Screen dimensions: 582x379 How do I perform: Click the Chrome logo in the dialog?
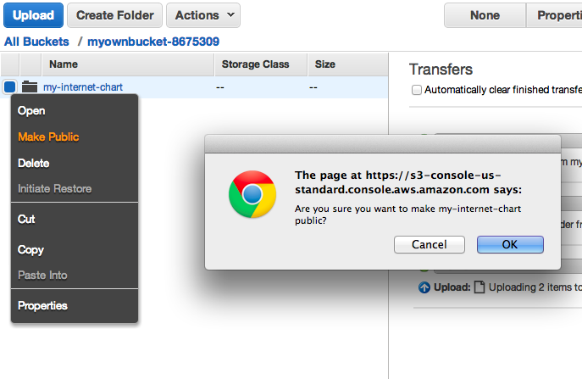252,194
